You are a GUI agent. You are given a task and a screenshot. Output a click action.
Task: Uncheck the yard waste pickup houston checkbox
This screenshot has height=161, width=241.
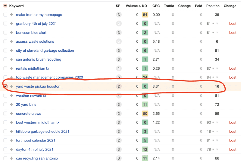click(5, 87)
